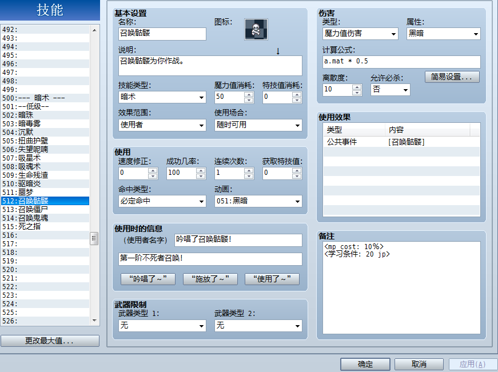Click the "吟唱了～" message button
Image resolution: width=498 pixels, height=372 pixels.
click(148, 279)
